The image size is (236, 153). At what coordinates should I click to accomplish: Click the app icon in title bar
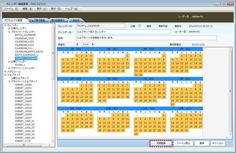[4, 4]
